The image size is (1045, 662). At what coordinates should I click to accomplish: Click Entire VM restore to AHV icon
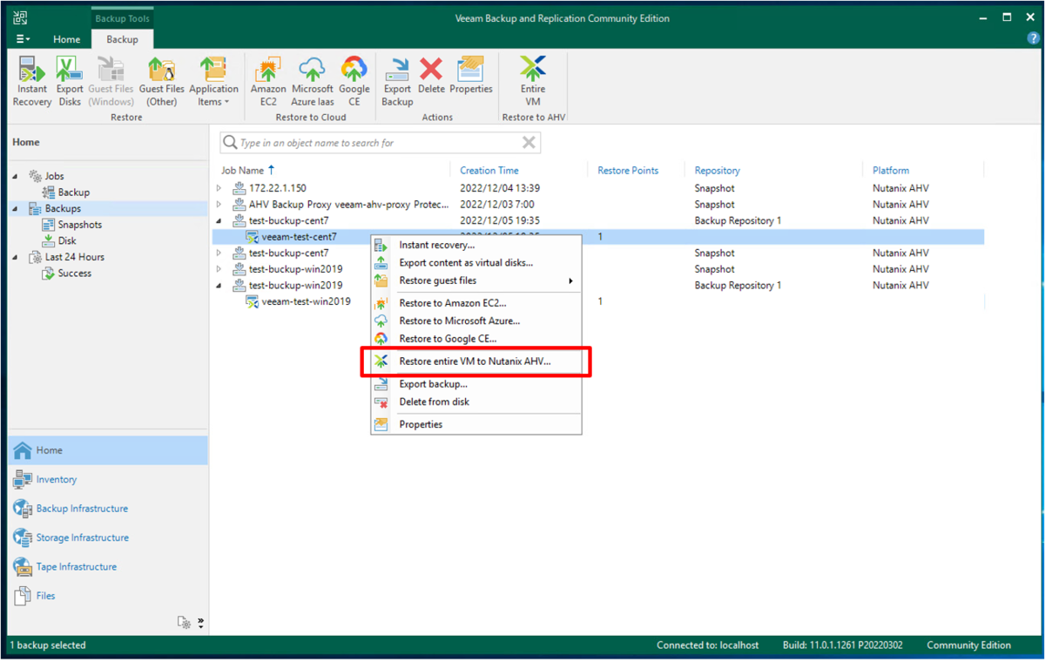[533, 82]
